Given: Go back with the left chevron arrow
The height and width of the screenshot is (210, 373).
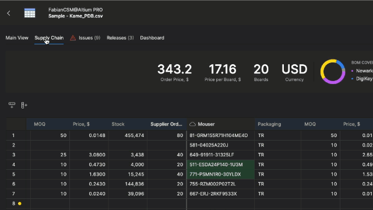Looking at the screenshot, I should tap(9, 13).
